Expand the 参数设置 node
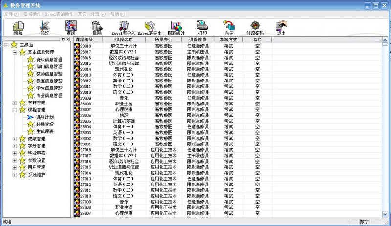The height and width of the screenshot is (226, 391). pos(15,161)
